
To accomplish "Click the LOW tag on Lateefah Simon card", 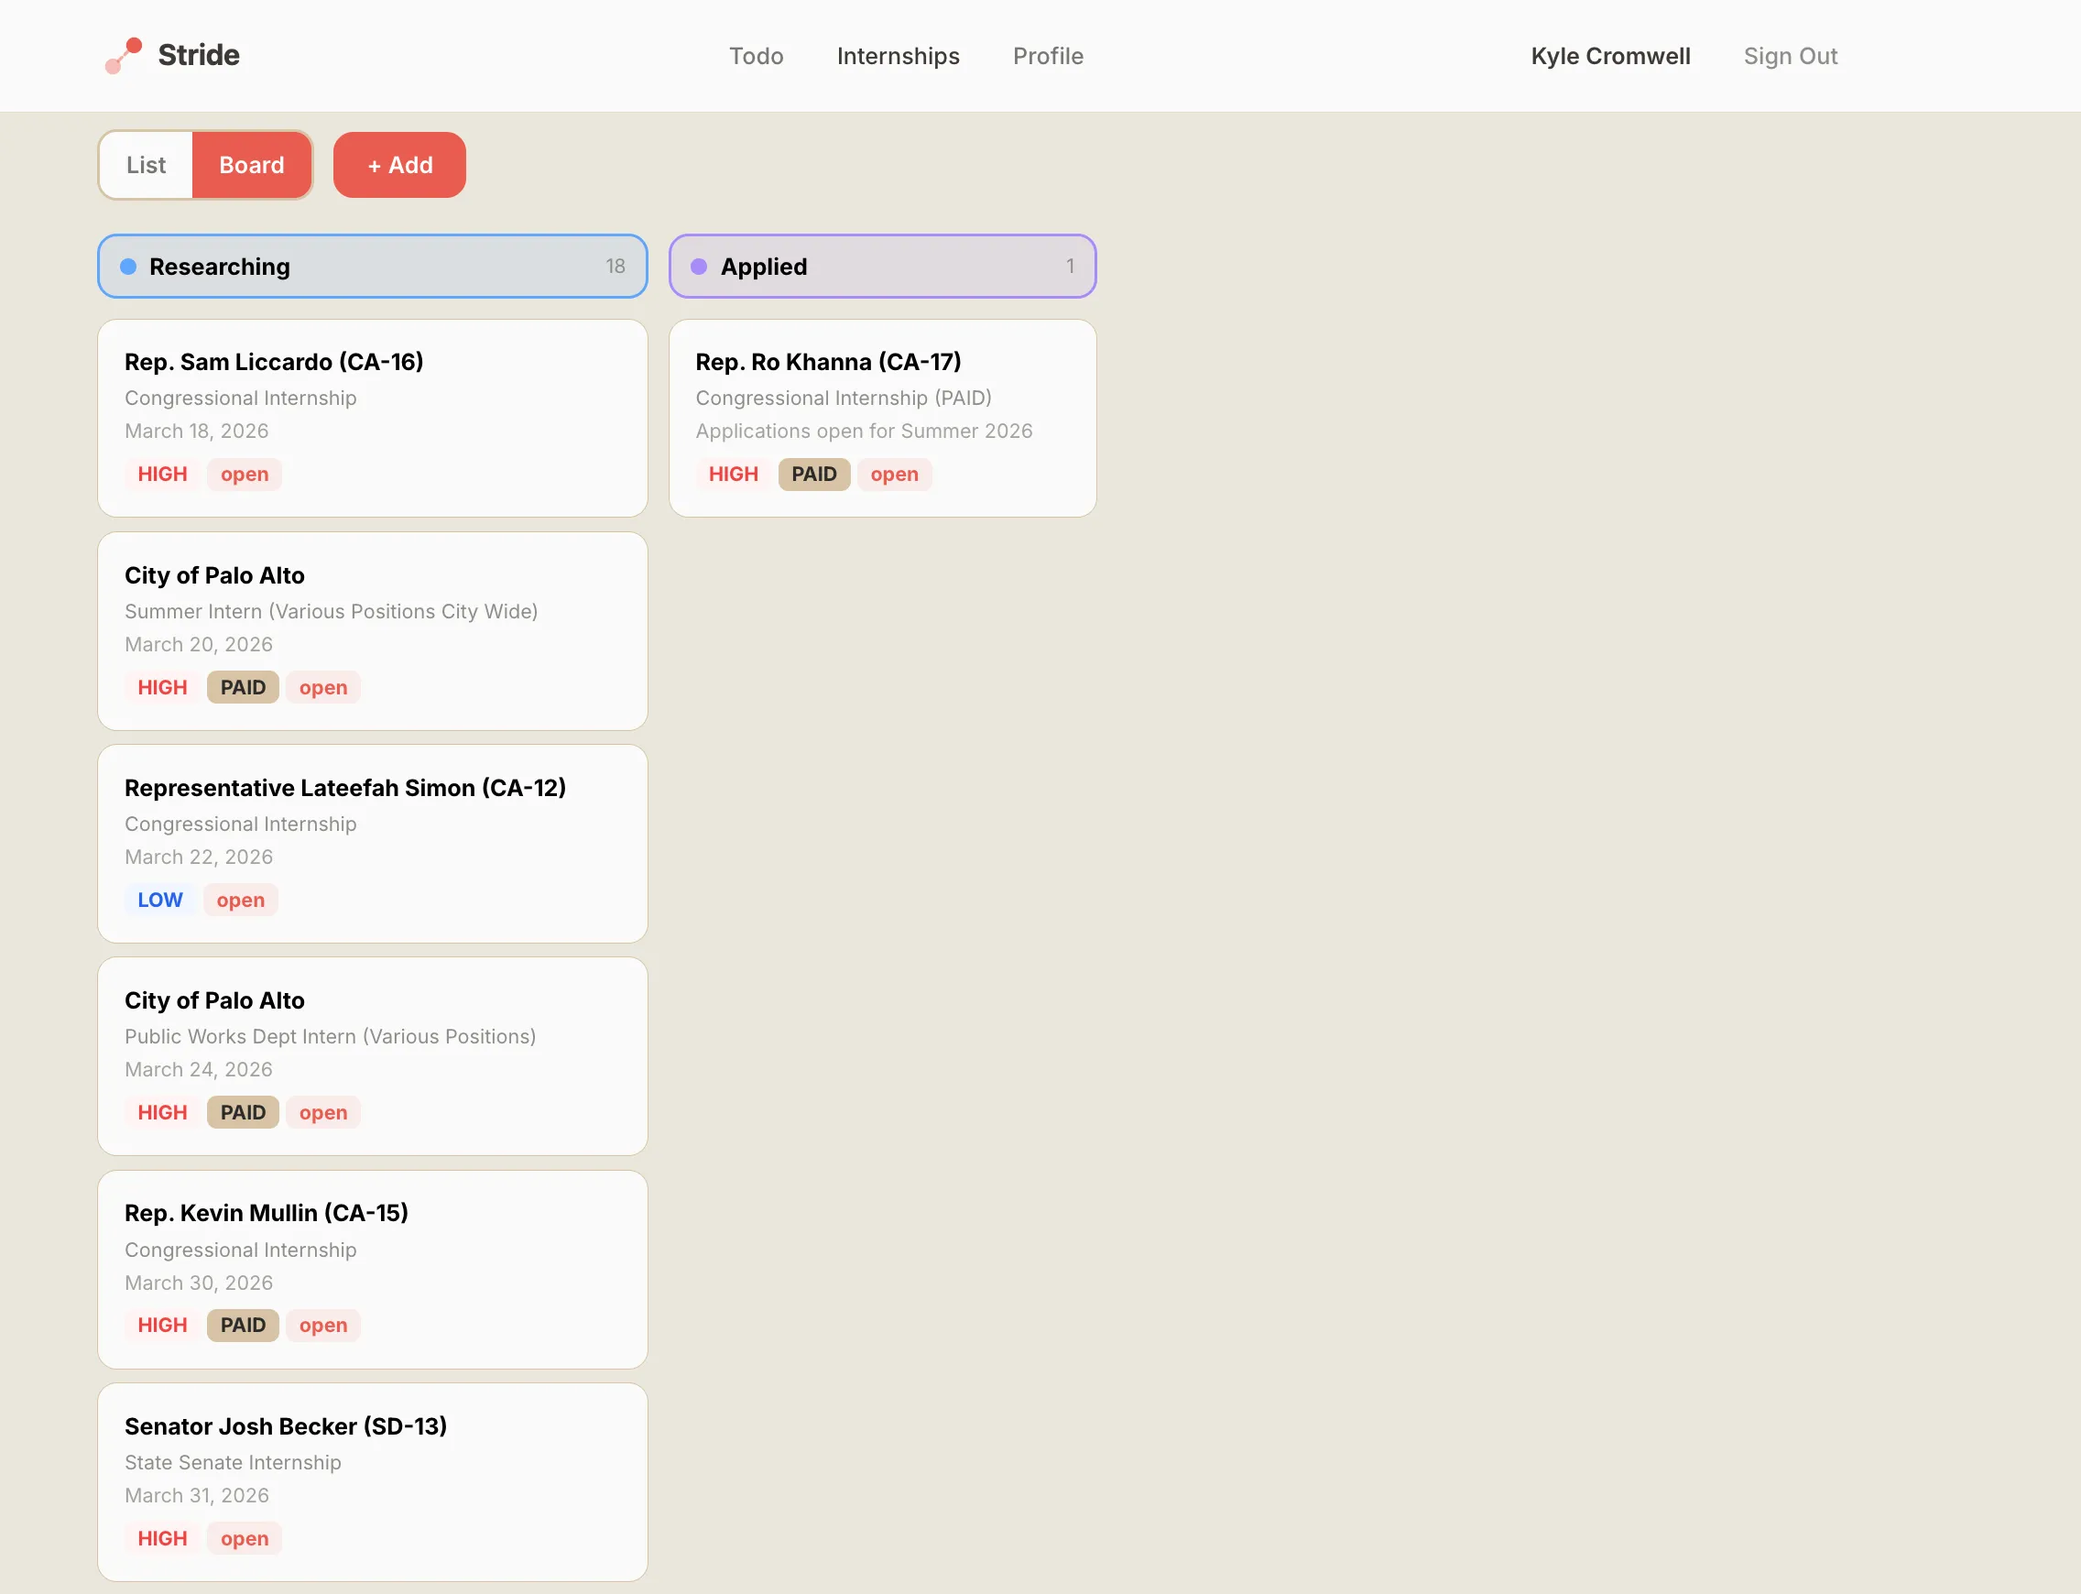I will click(159, 900).
